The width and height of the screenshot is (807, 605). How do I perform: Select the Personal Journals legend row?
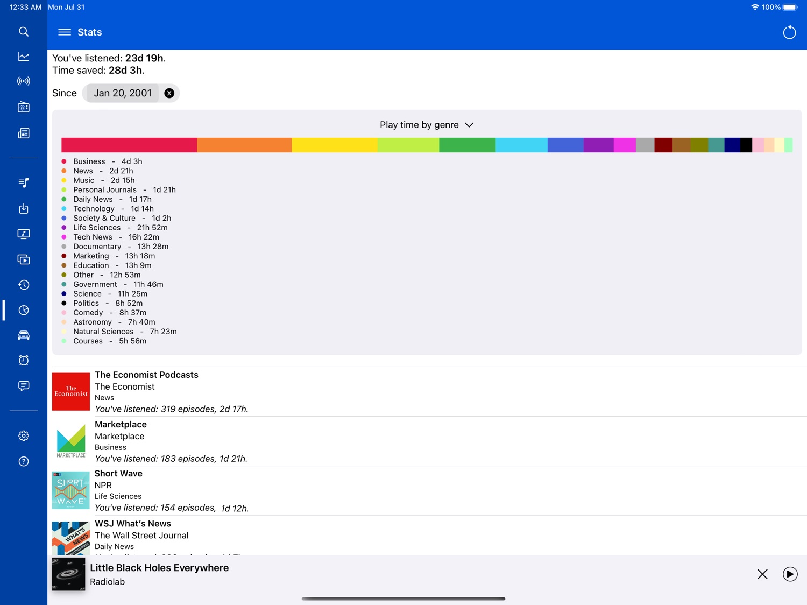point(118,189)
